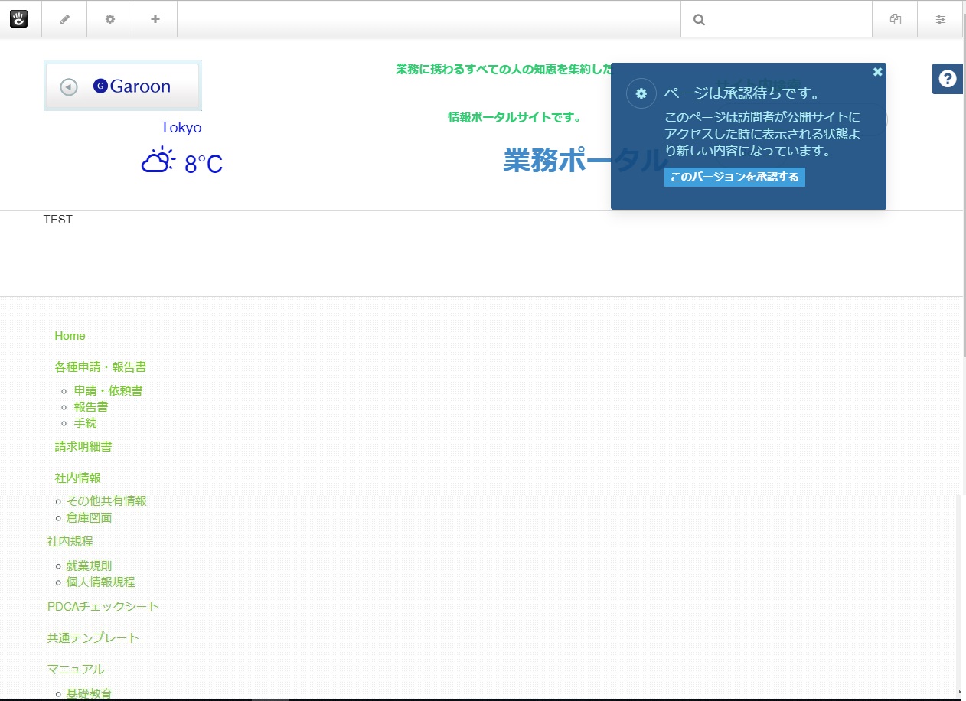Open sitemap pages icon in toolbar
Viewport: 966px width, 701px height.
coord(896,20)
